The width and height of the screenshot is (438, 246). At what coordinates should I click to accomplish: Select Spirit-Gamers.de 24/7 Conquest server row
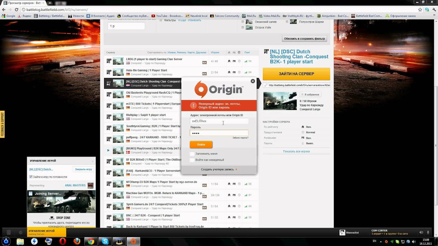(181, 206)
